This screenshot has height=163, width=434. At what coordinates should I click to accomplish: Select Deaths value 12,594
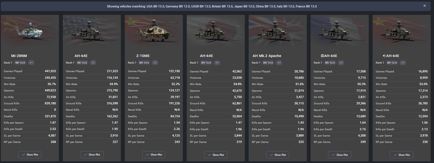[423, 116]
